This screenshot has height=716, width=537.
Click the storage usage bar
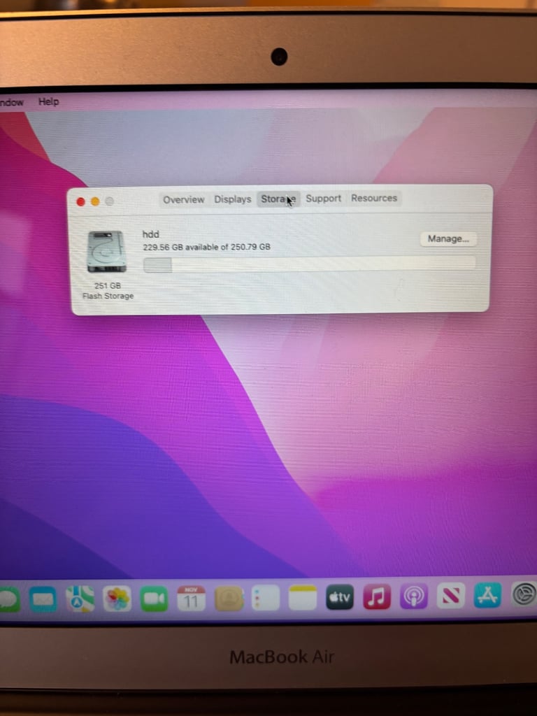click(x=309, y=264)
